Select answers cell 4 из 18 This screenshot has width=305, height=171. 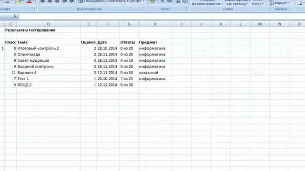tap(129, 60)
